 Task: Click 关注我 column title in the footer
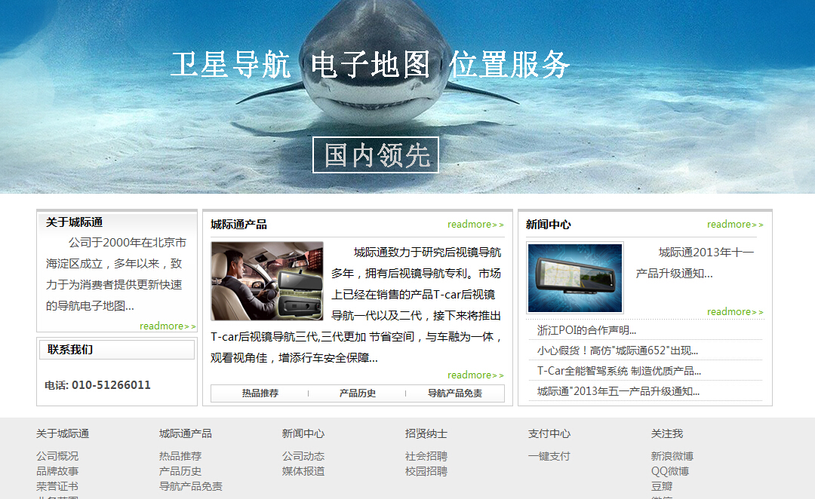[667, 433]
